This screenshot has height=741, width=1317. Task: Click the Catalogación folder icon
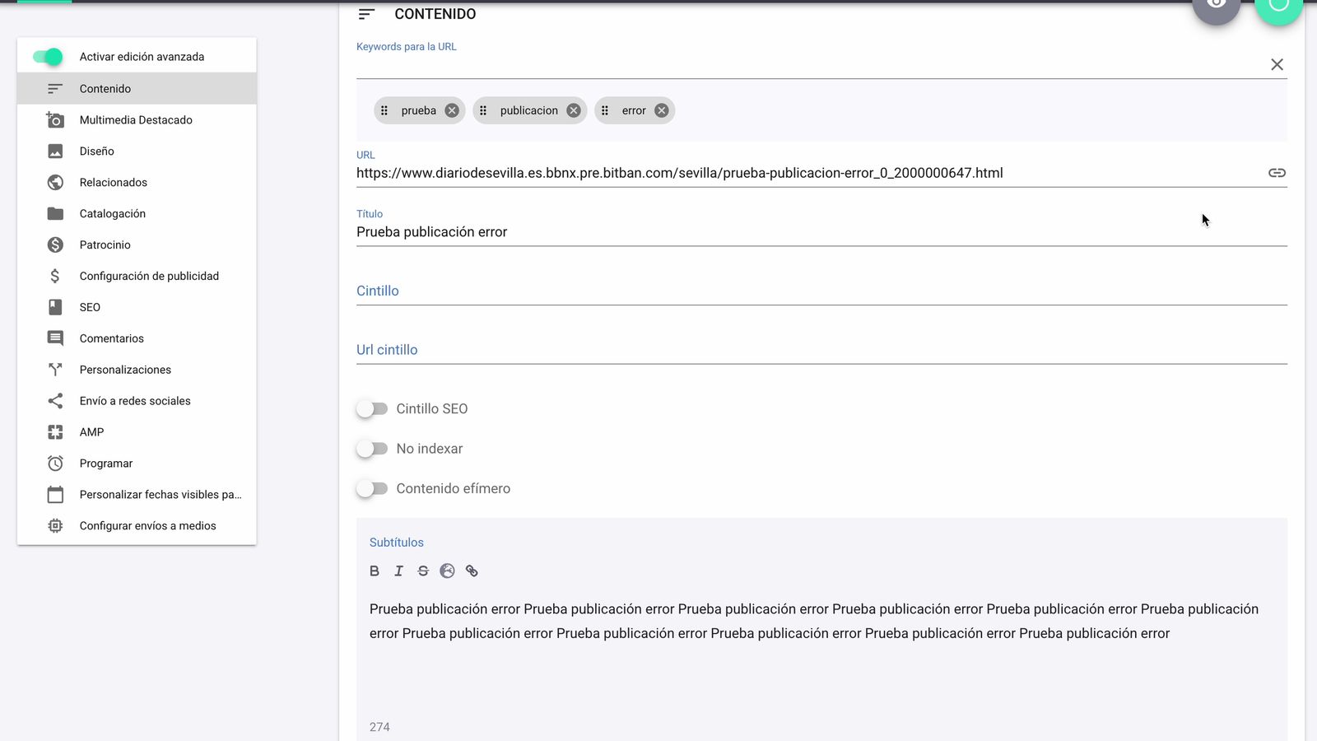point(55,213)
